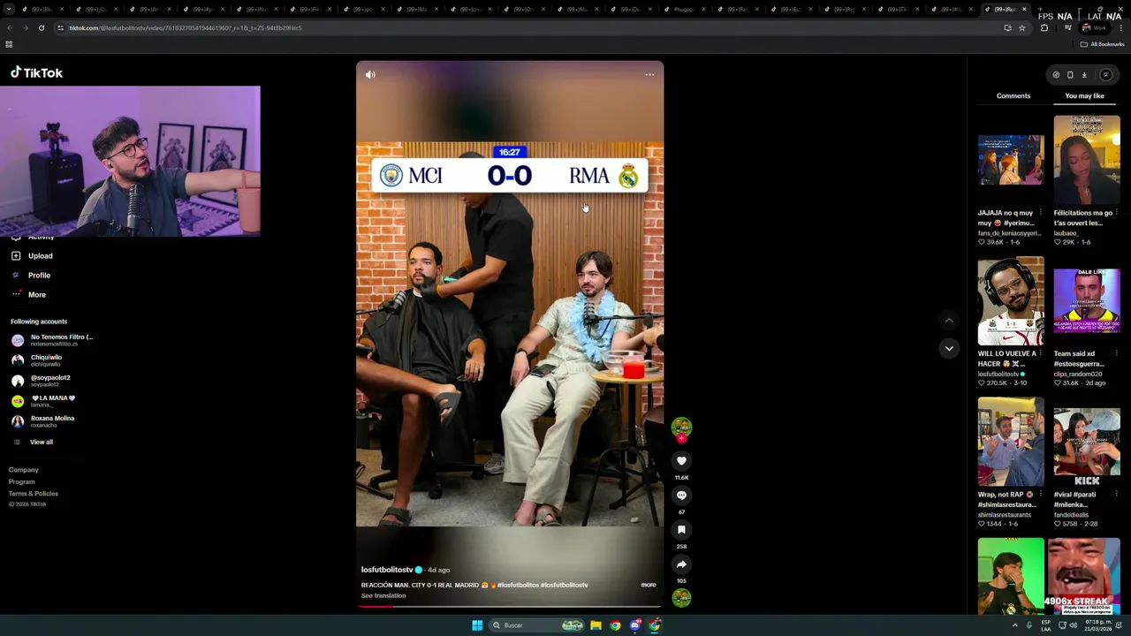The width and height of the screenshot is (1131, 636).
Task: Reload the page in browser
Action: [x=41, y=27]
